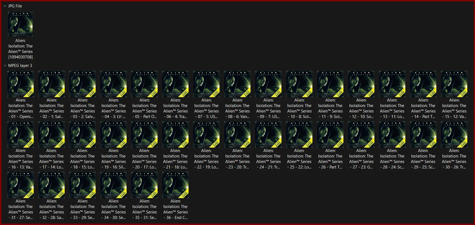Select file name ending "- 36 - End C..."
The width and height of the screenshot is (475, 225).
(x=175, y=209)
